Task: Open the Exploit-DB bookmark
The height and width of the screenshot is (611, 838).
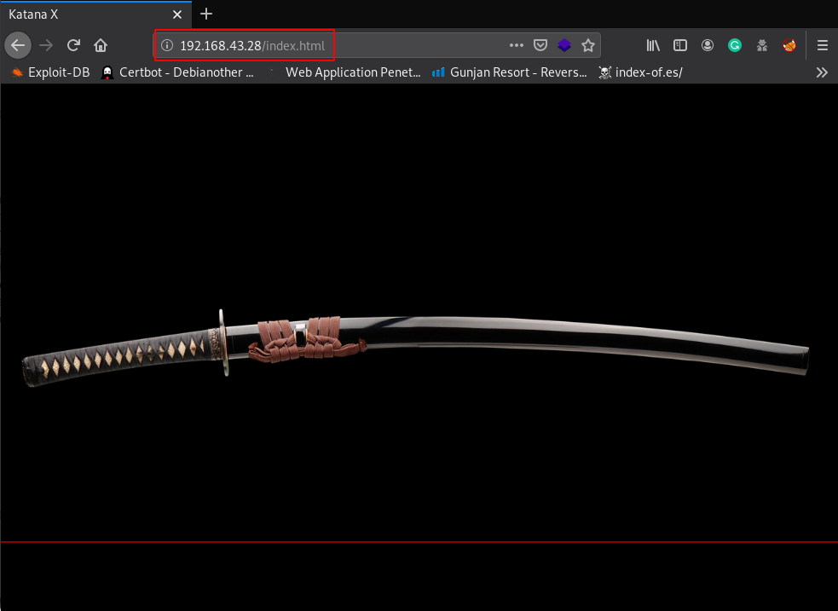Action: [x=51, y=72]
